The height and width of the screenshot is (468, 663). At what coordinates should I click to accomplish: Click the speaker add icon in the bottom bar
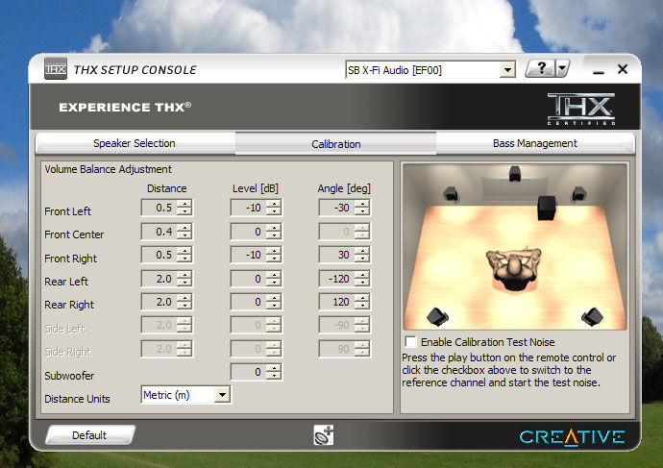[x=324, y=435]
